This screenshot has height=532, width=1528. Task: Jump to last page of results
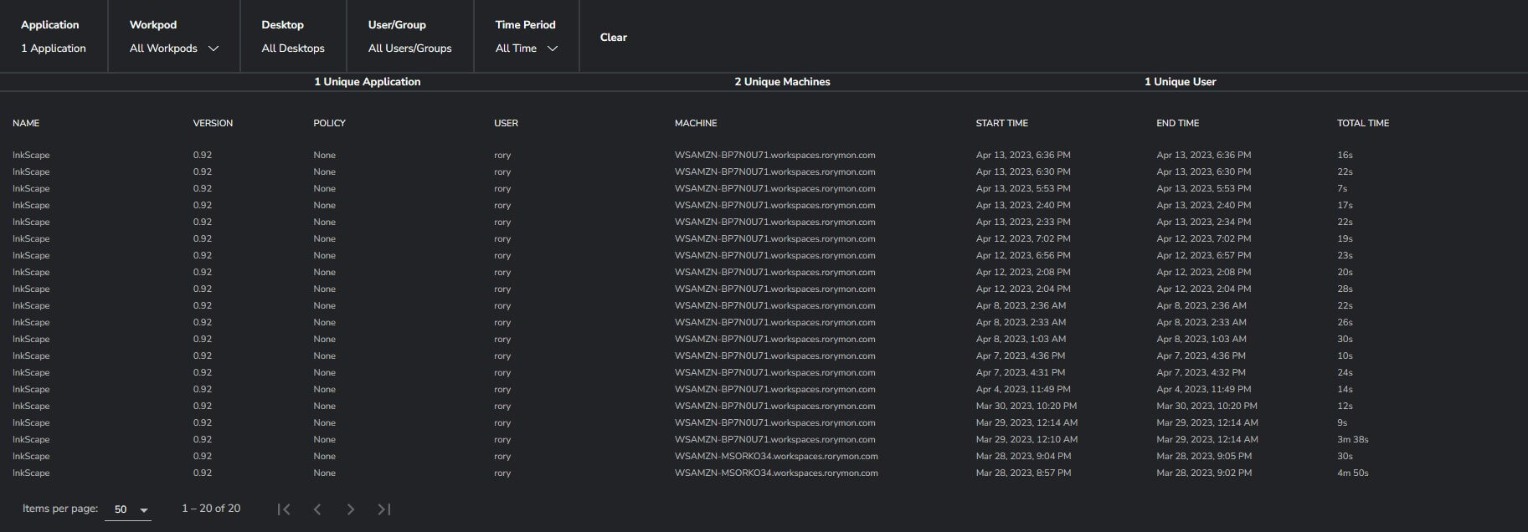click(384, 509)
